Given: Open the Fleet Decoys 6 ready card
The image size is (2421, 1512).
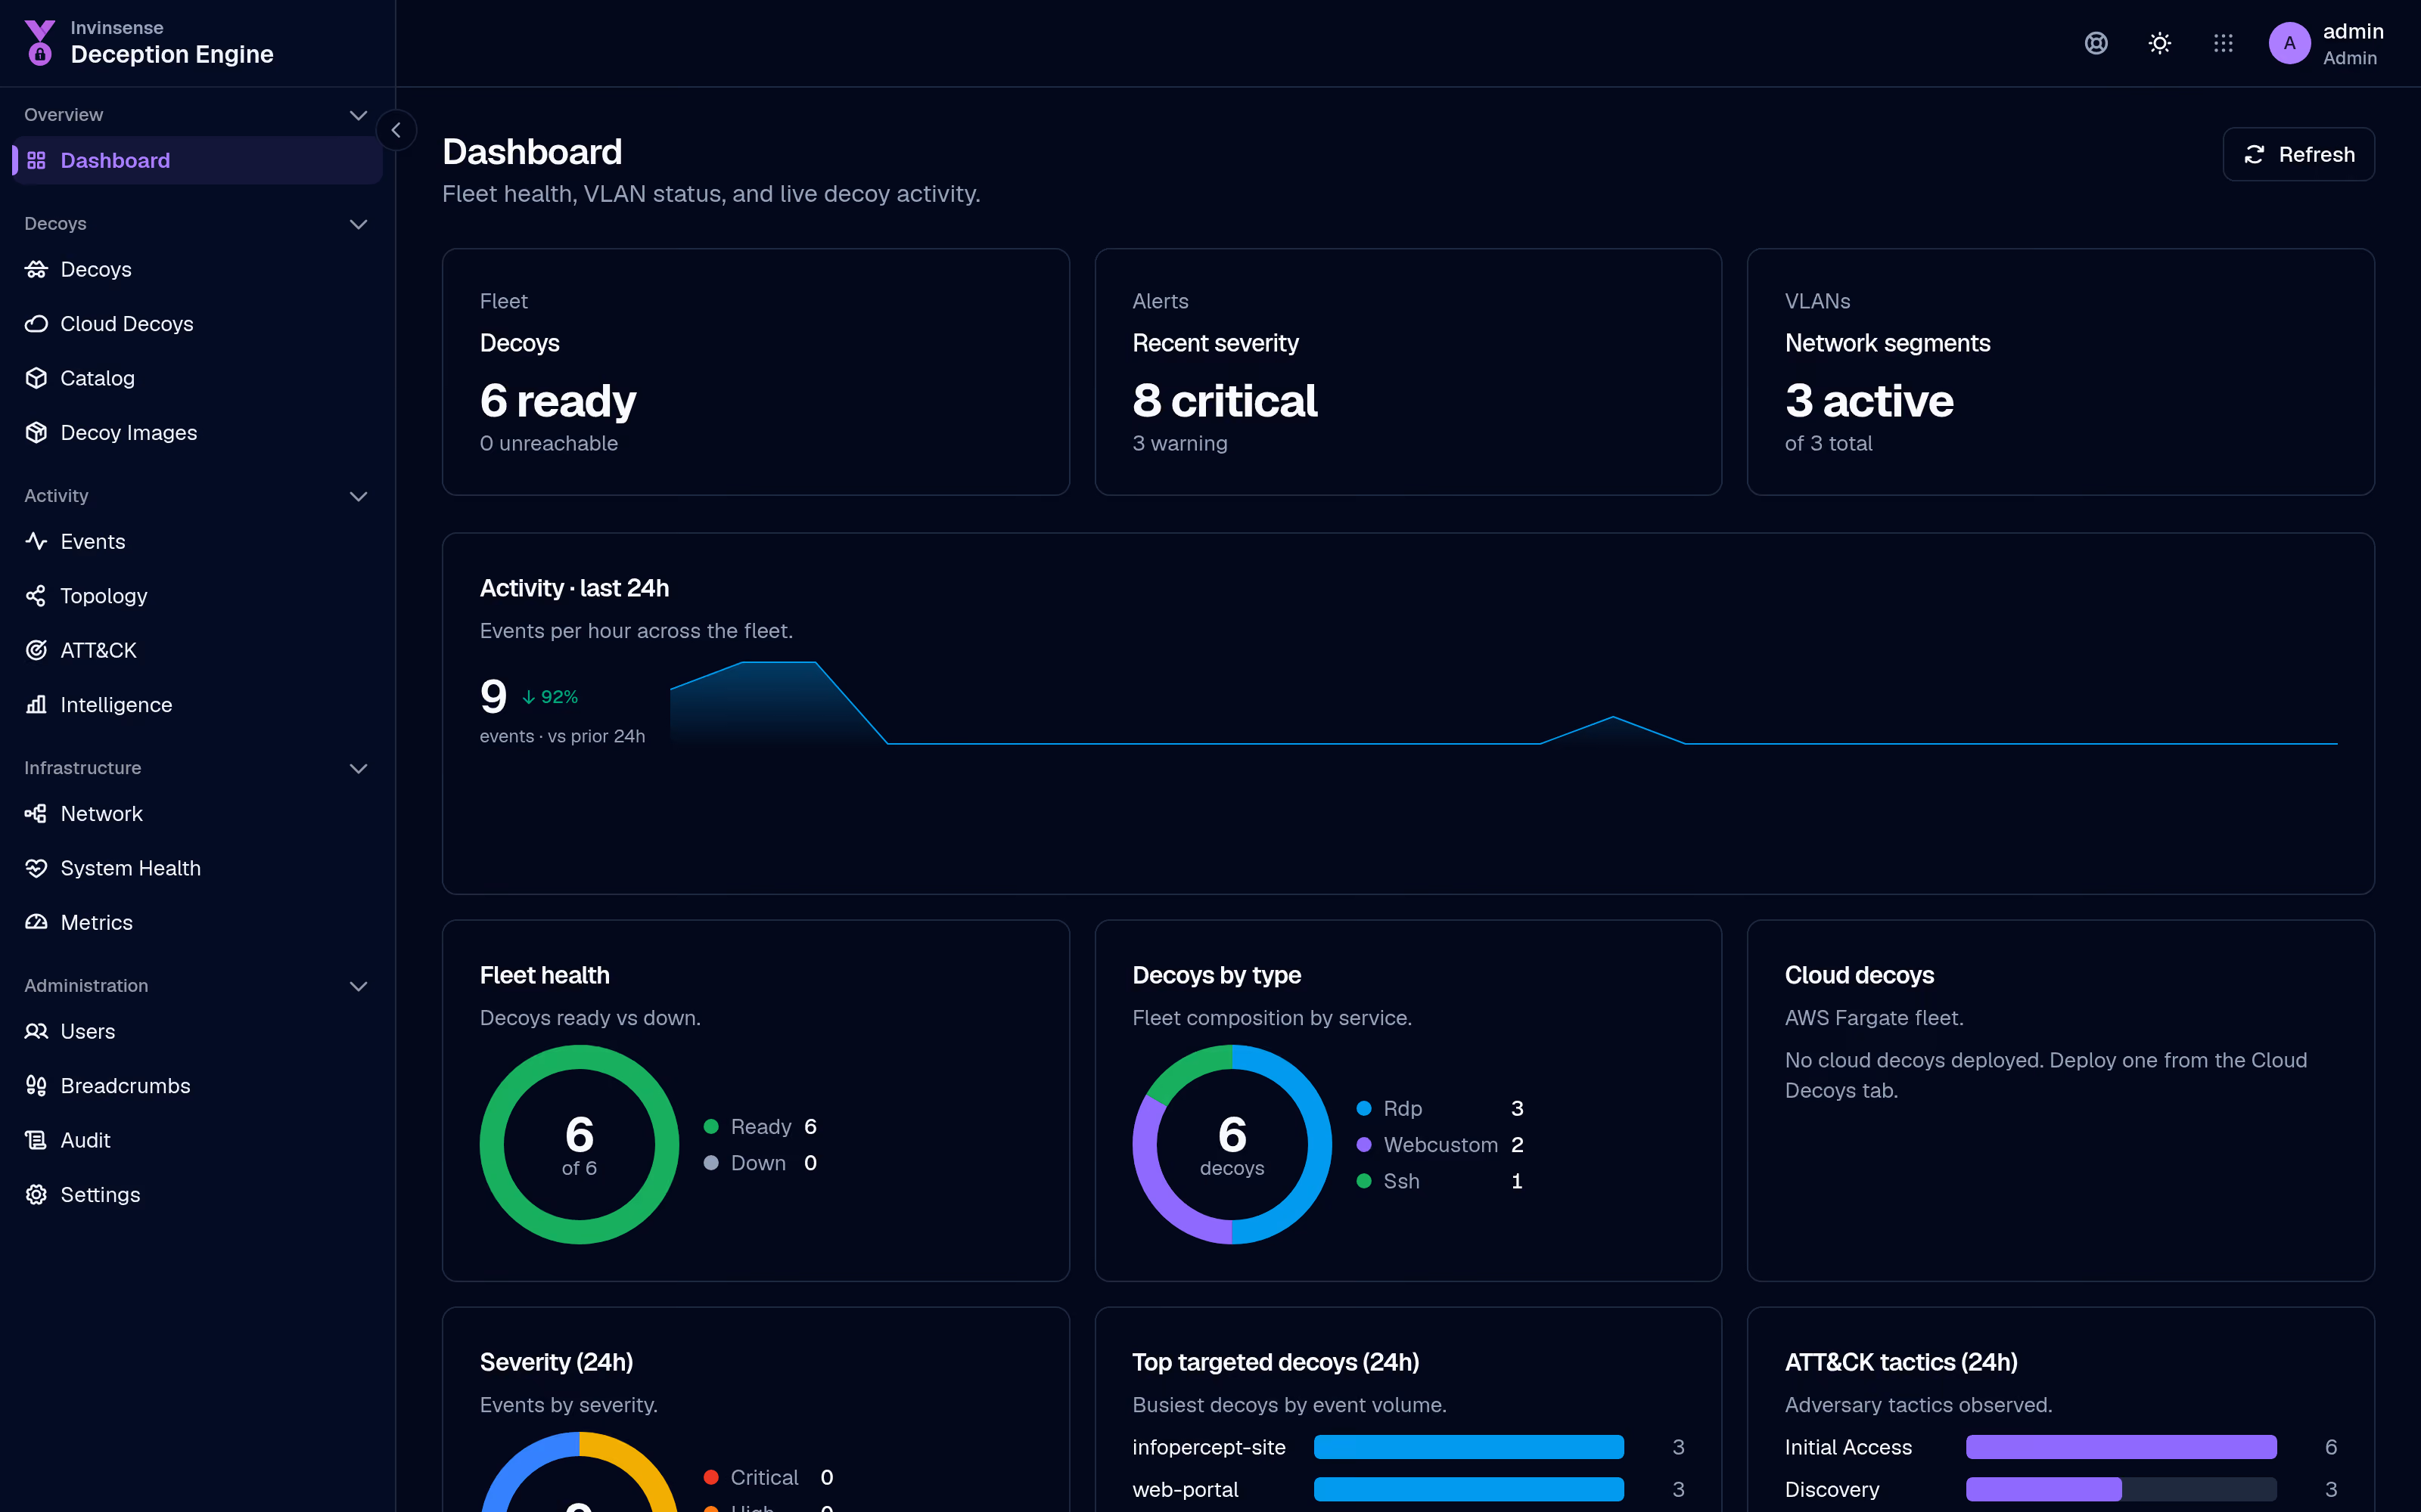Looking at the screenshot, I should point(755,372).
